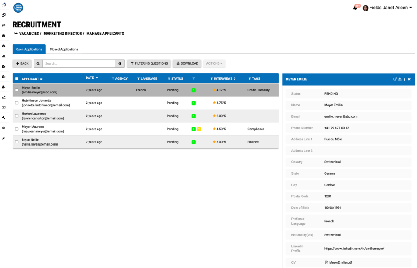Click the search magnifier icon
417x268 pixels.
(x=38, y=63)
